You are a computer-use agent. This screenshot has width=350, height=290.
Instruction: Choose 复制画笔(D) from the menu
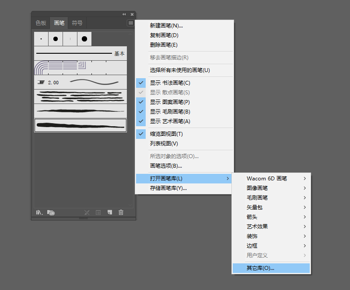[x=184, y=35]
